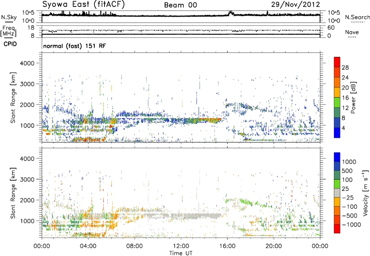The width and height of the screenshot is (370, 256).
Task: Click the date '29/Nov/2012'
Action: pos(296,5)
